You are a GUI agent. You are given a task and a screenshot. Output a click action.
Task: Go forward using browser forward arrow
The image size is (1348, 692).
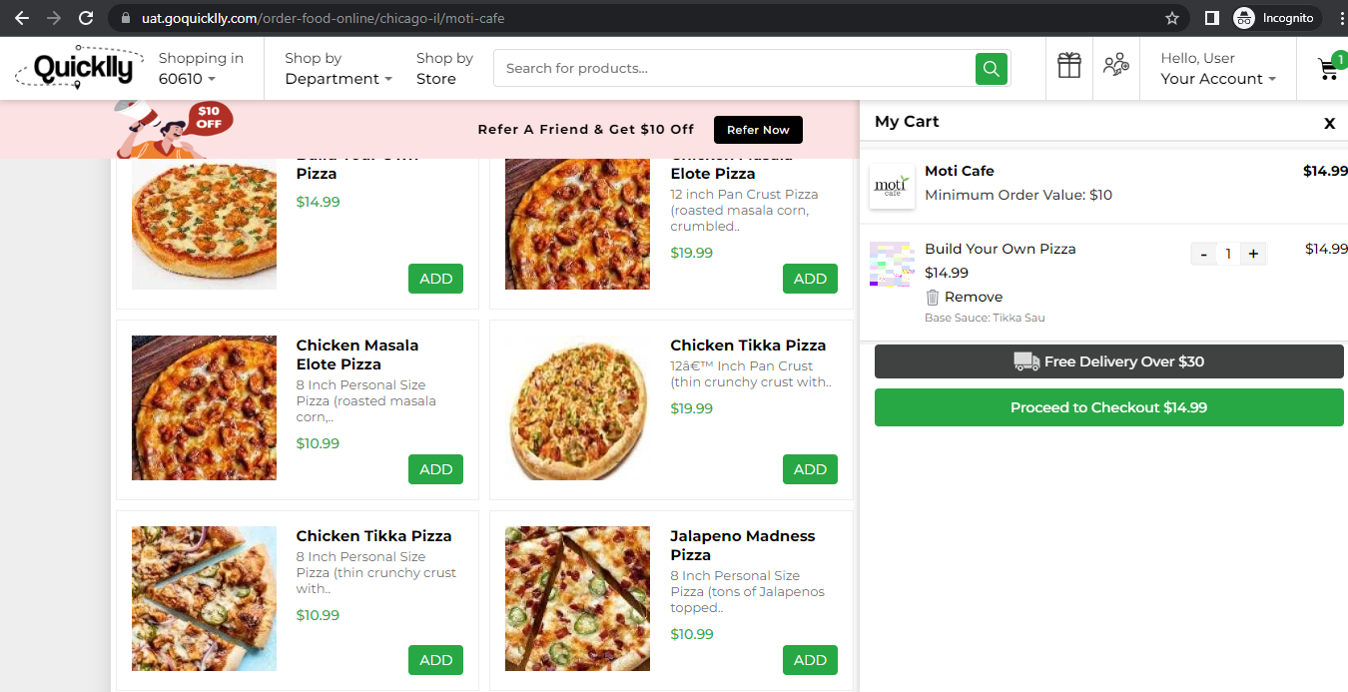click(x=53, y=18)
